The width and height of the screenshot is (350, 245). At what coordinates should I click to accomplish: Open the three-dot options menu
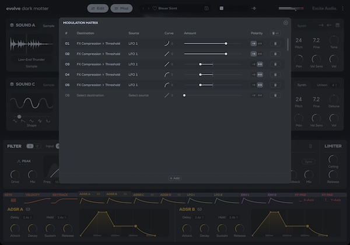click(343, 8)
